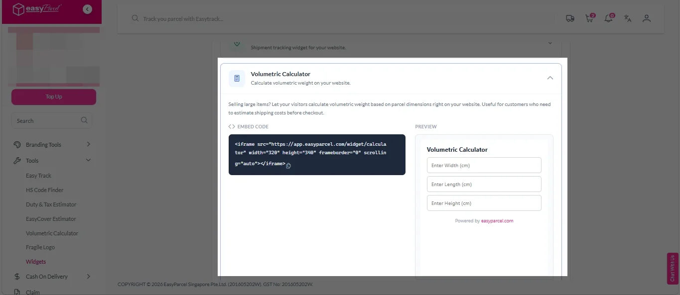Open EasyCover Estimator
Viewport: 680px width, 295px height.
point(51,219)
